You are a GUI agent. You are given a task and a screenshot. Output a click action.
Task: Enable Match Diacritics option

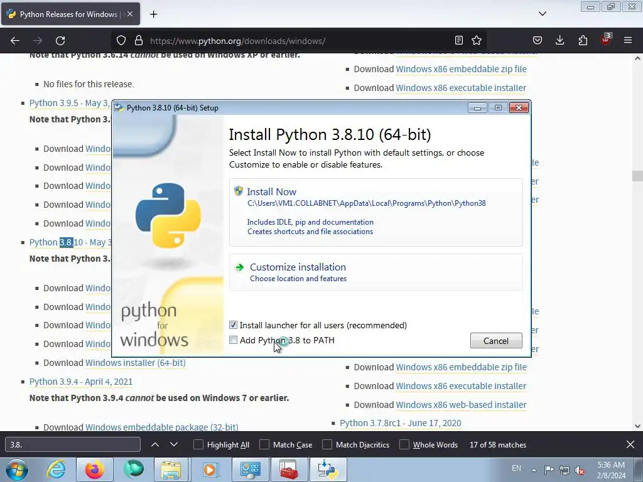coord(327,445)
